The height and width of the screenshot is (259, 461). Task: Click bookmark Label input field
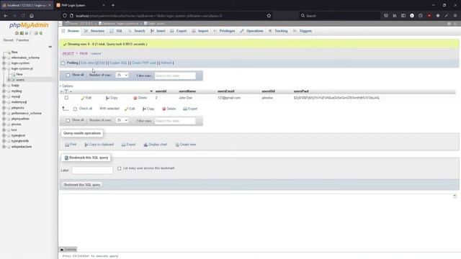point(92,170)
